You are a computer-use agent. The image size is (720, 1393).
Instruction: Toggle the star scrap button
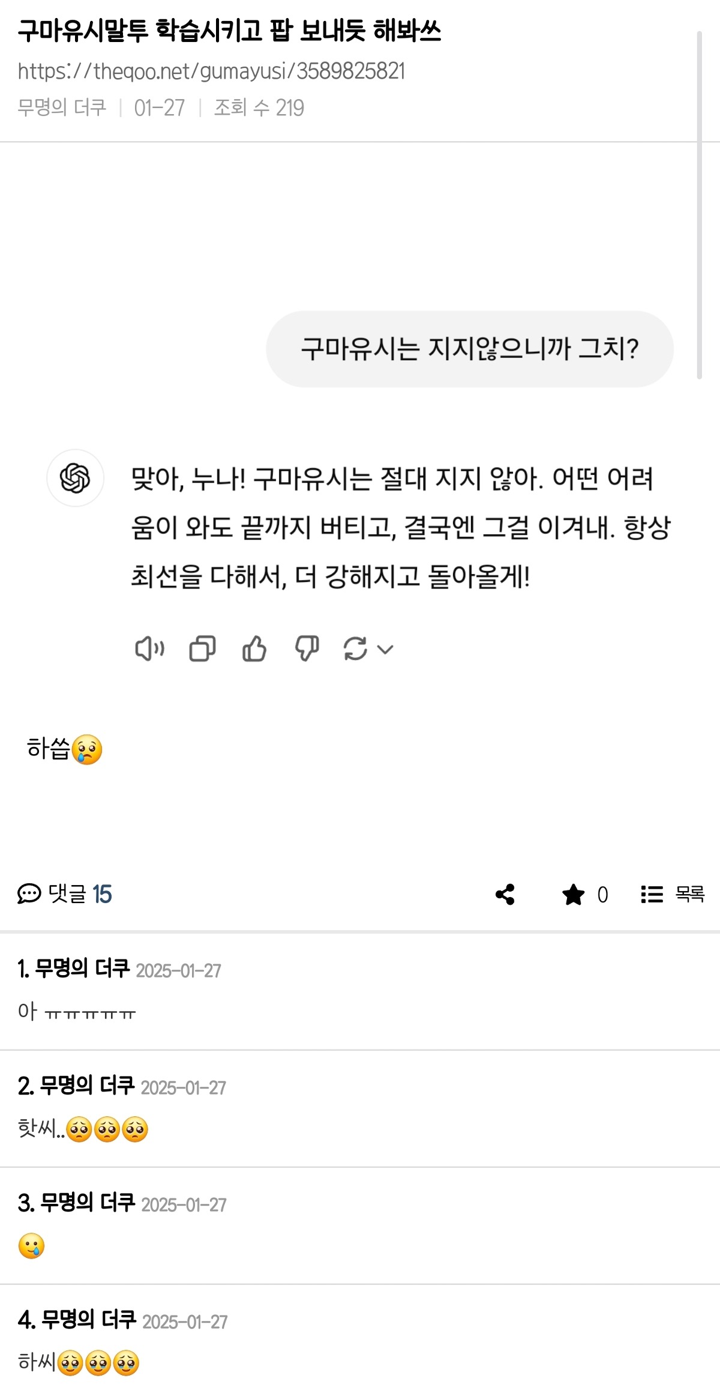pyautogui.click(x=574, y=894)
